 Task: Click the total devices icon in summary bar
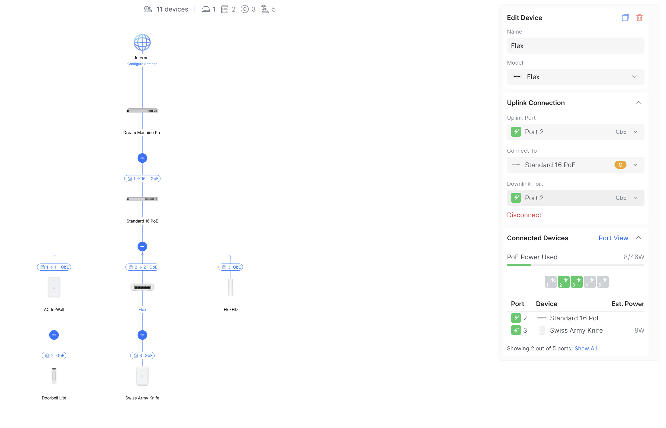pyautogui.click(x=148, y=9)
